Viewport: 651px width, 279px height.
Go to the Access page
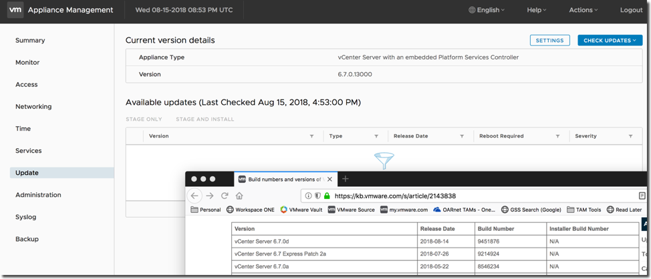pyautogui.click(x=27, y=84)
